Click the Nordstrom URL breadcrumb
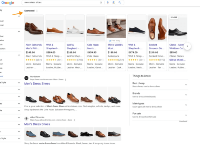The height and width of the screenshot is (145, 200). pyautogui.click(x=47, y=80)
